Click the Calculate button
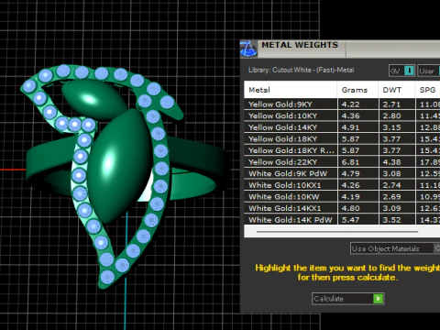This screenshot has width=440, height=330. pyautogui.click(x=347, y=299)
